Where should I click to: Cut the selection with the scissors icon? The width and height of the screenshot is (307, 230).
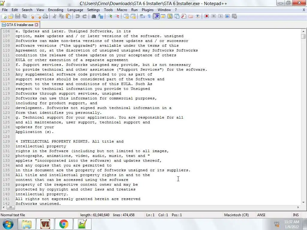pos(55,16)
